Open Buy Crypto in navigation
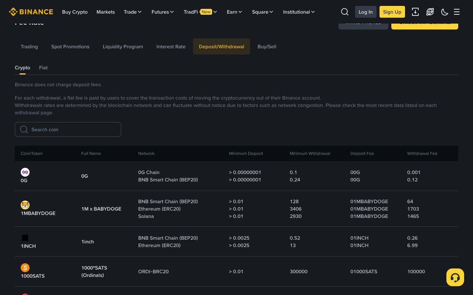This screenshot has width=473, height=295. click(x=75, y=12)
